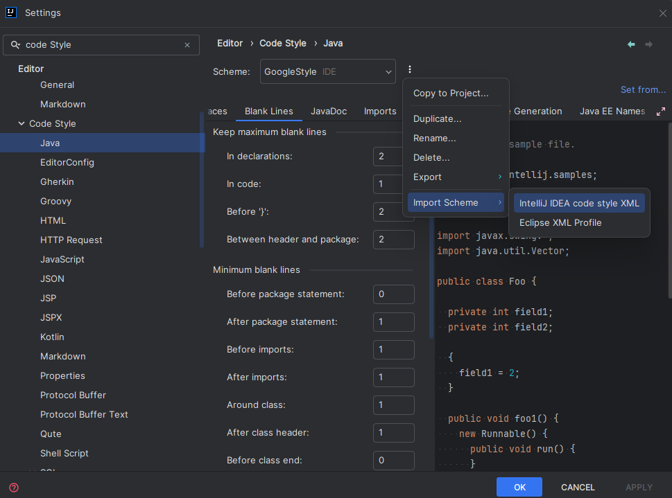
Task: Navigate forward with the right arrow icon
Action: (649, 44)
